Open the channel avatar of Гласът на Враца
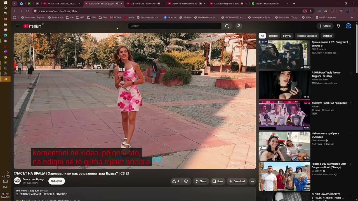This screenshot has width=358, height=201. (x=17, y=181)
